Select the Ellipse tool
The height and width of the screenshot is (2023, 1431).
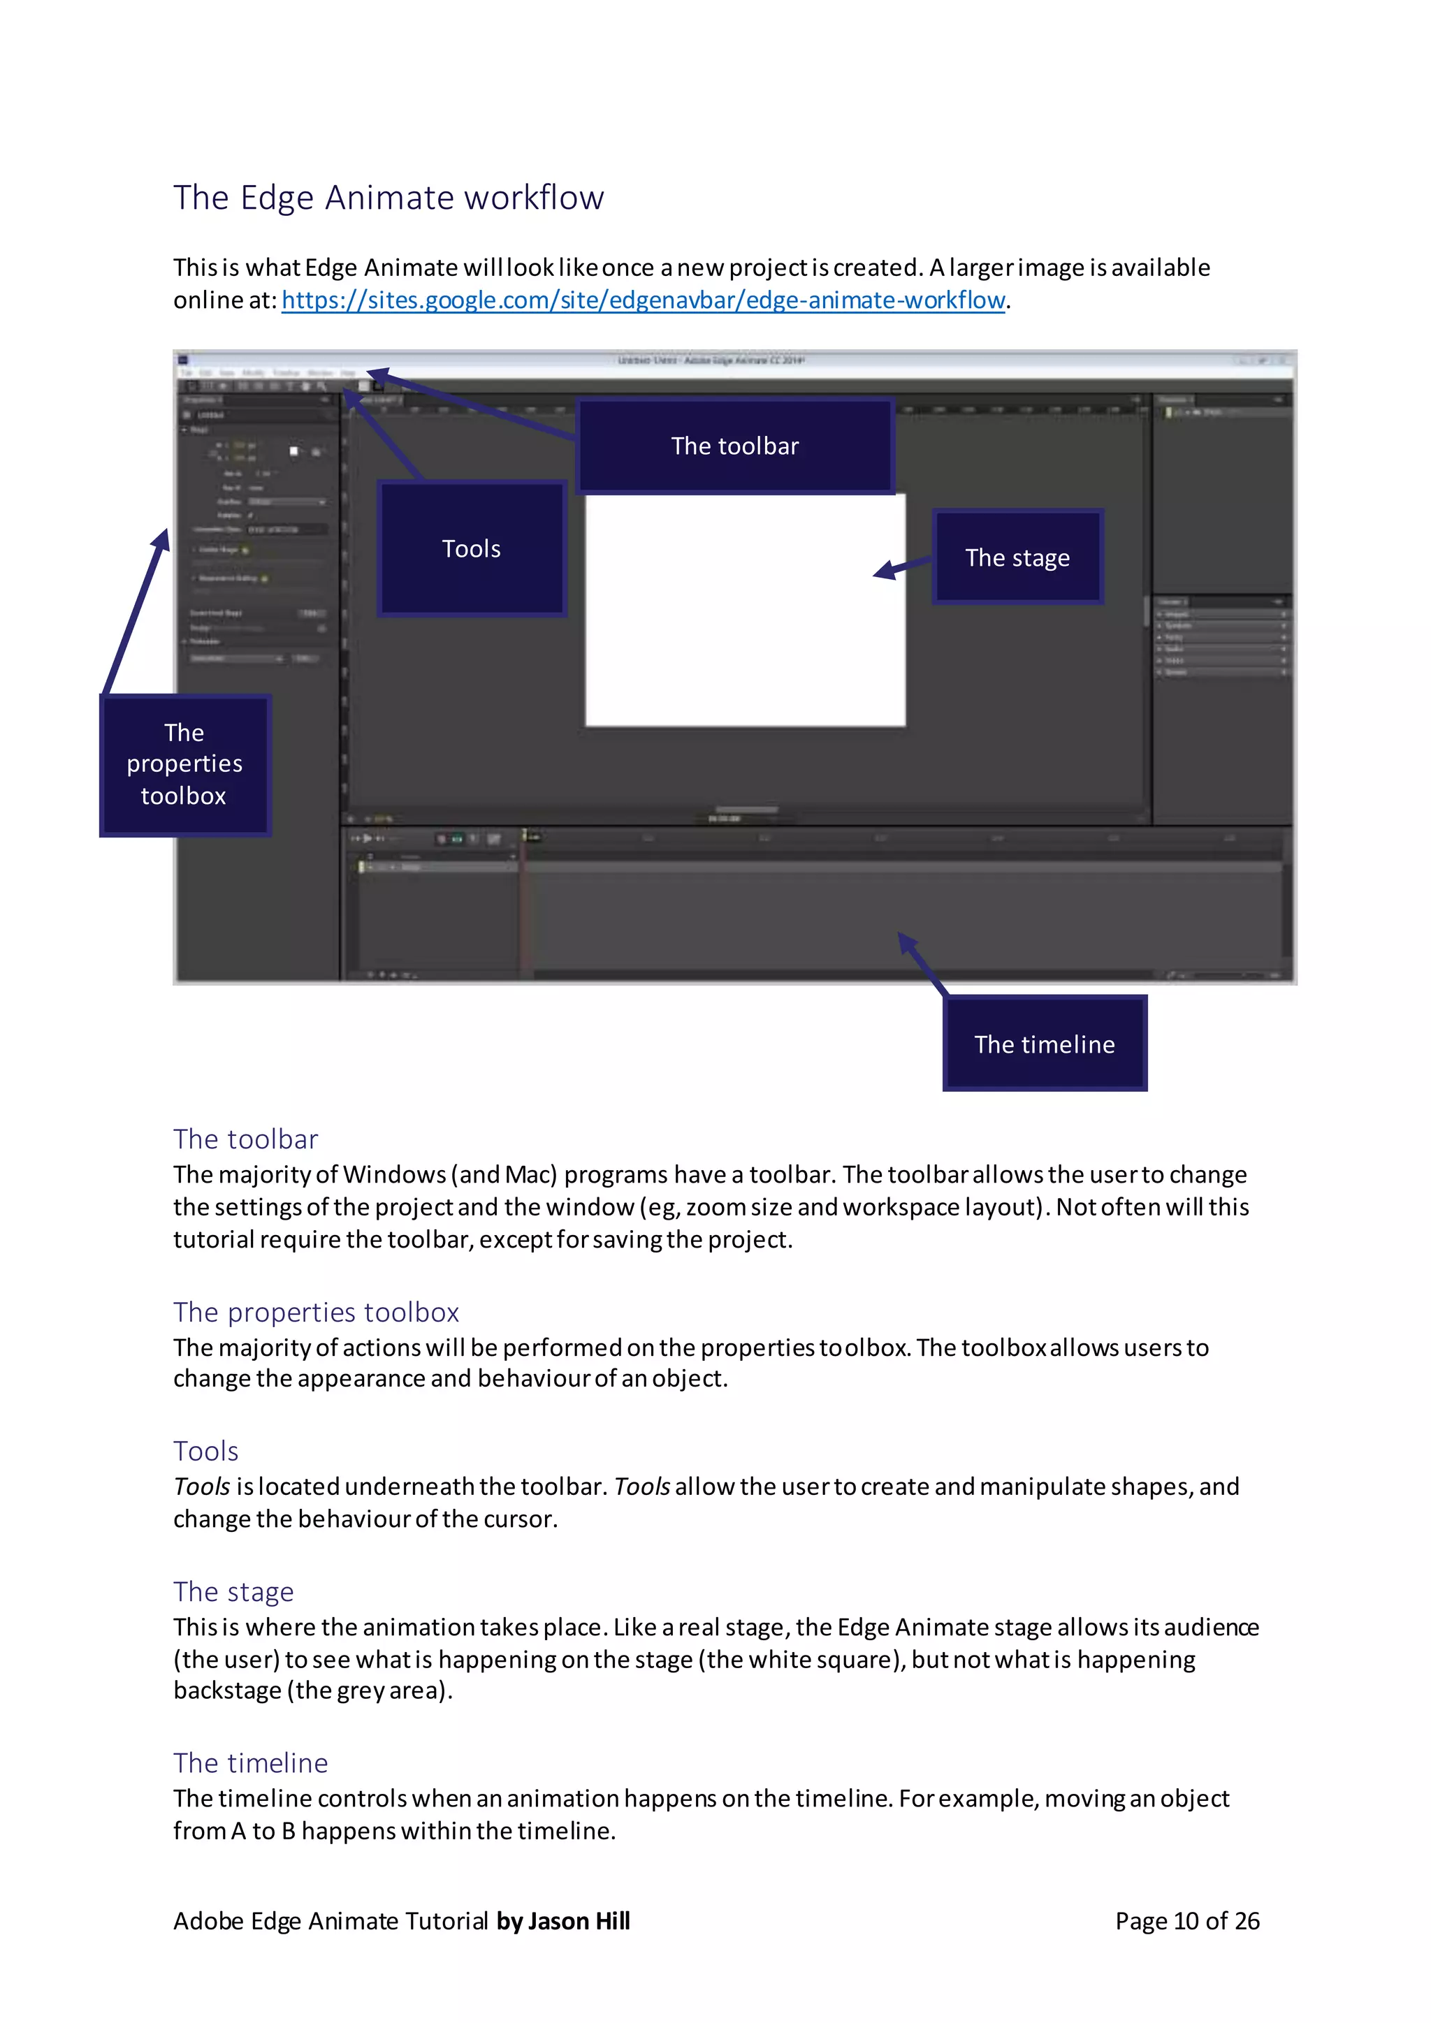(275, 387)
